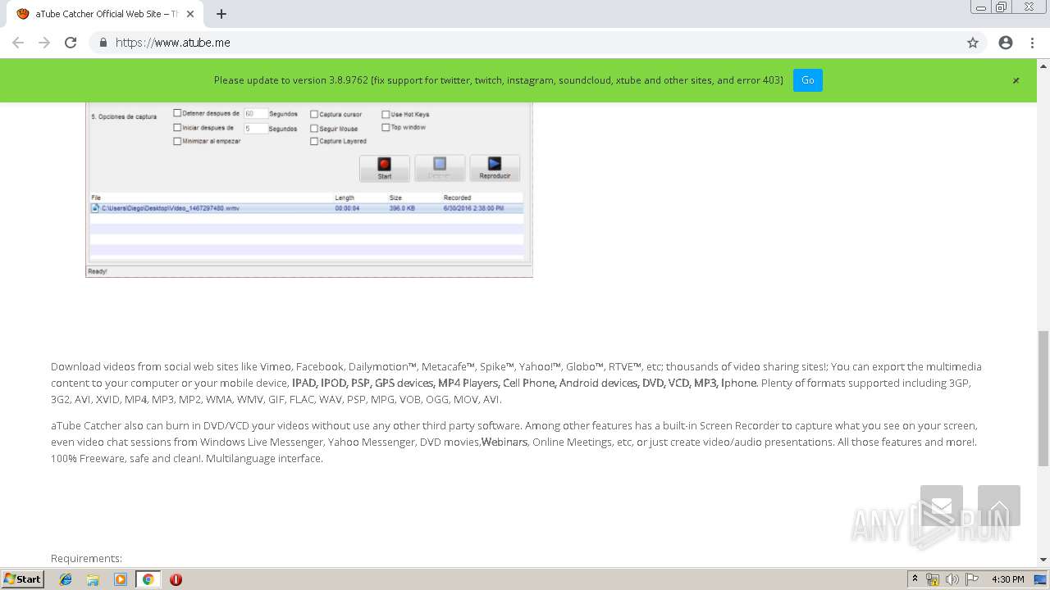This screenshot has height=590, width=1050.
Task: Close the aTube Catcher tab
Action: pyautogui.click(x=191, y=14)
